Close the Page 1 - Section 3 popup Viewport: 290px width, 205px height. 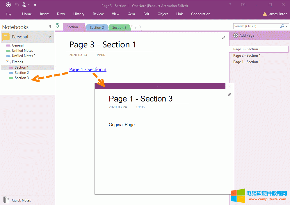229,86
